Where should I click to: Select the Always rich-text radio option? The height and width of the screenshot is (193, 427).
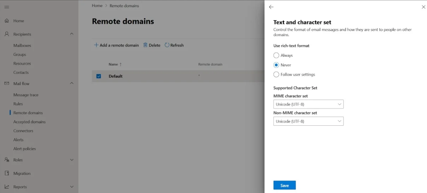coord(276,55)
